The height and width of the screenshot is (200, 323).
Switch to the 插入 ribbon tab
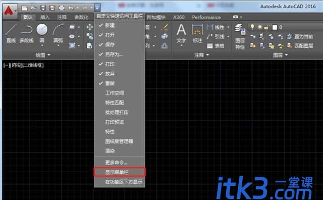click(45, 17)
